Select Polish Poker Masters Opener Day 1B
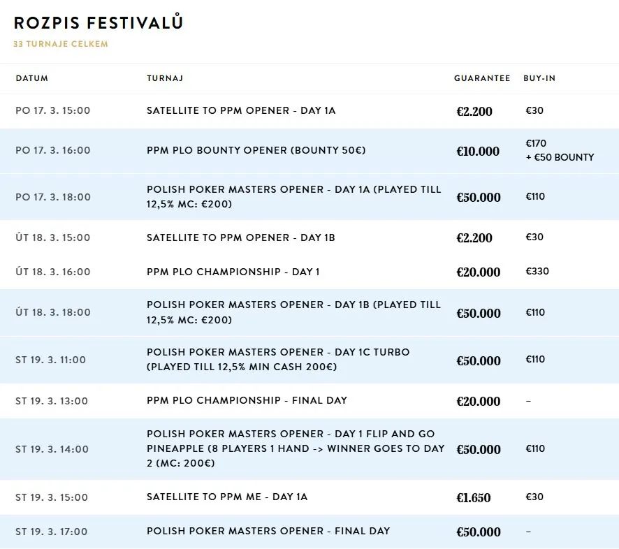Screen dimensions: 619x549 coord(309,313)
